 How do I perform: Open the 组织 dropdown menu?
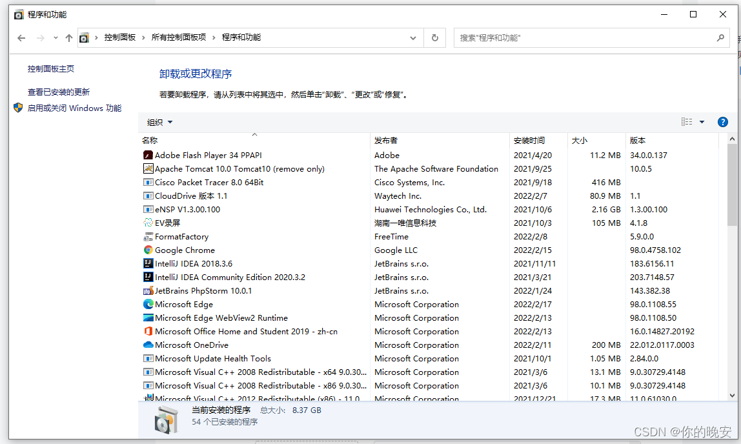(x=159, y=123)
